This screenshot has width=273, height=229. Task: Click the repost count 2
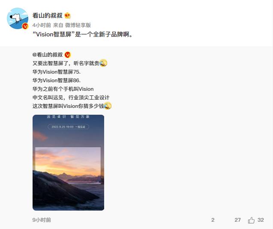pos(213,220)
